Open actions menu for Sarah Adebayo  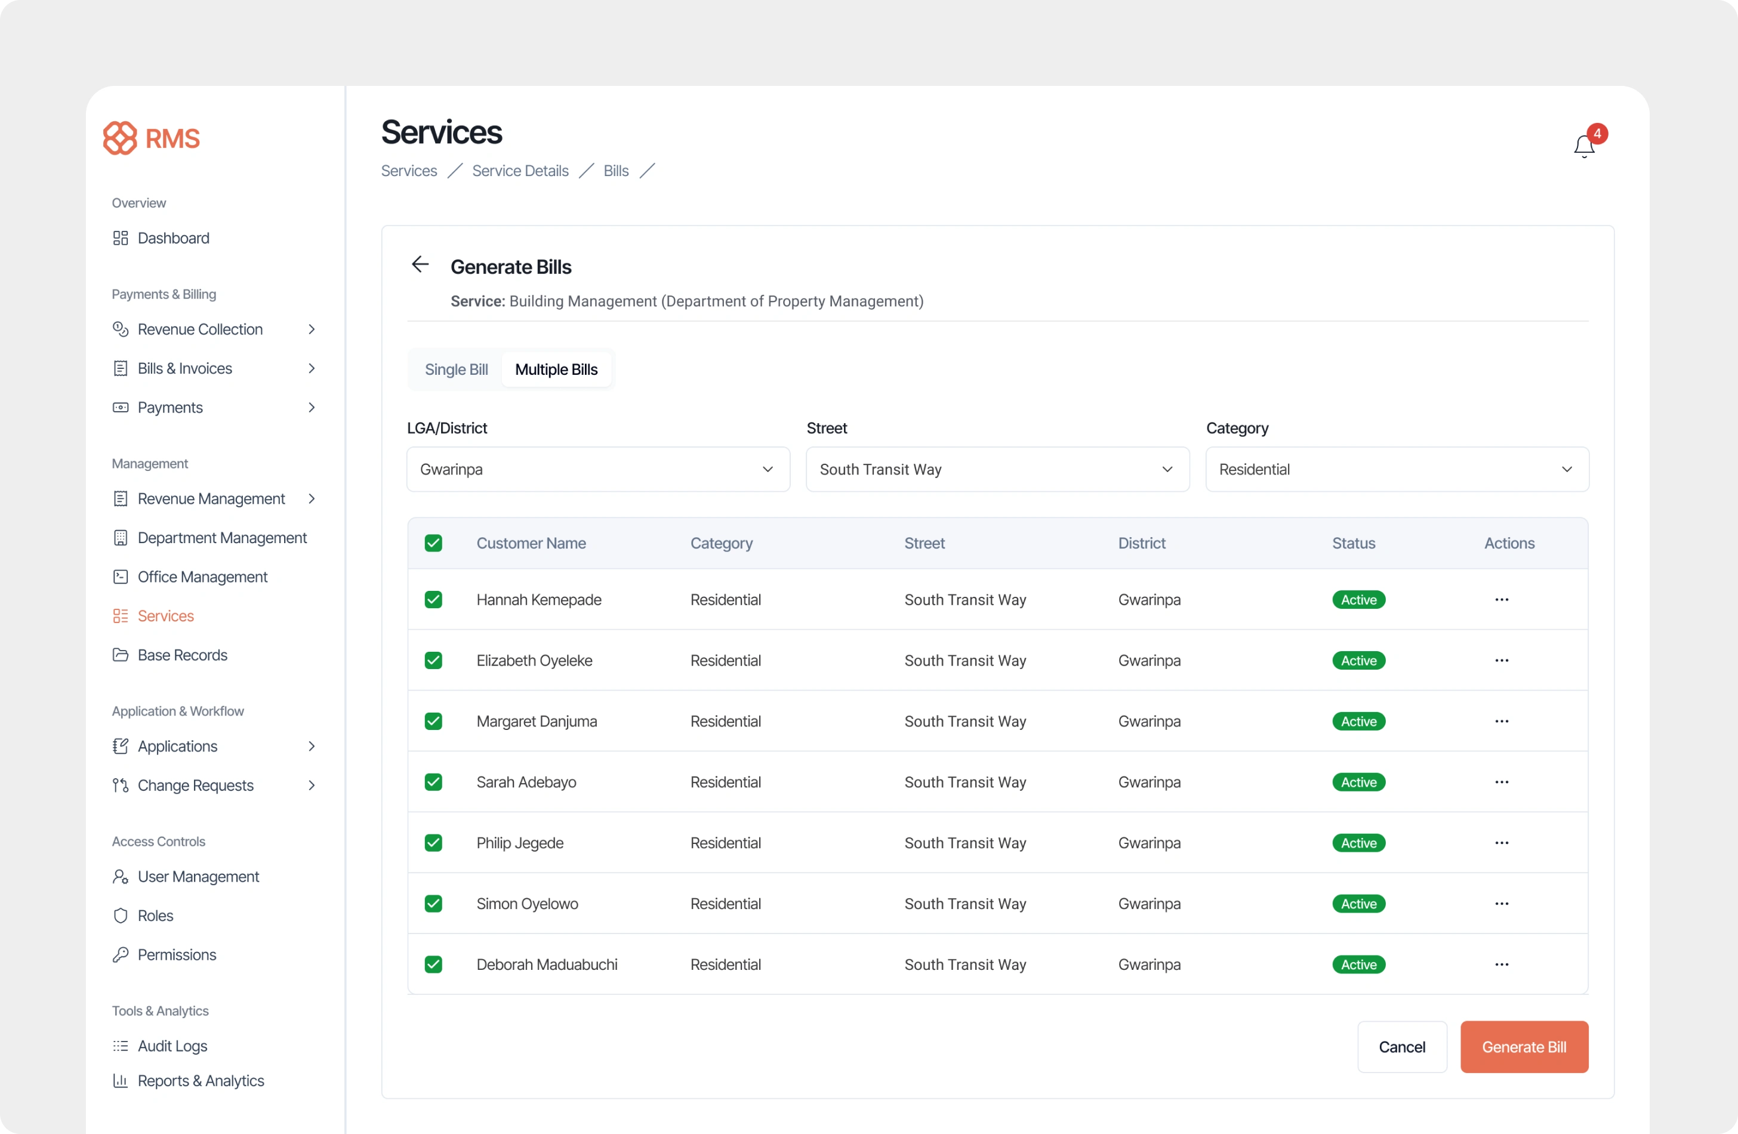pyautogui.click(x=1502, y=782)
